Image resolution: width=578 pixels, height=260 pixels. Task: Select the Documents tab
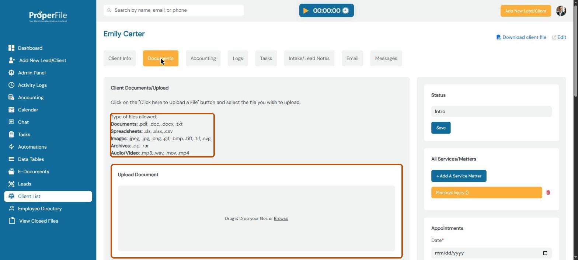click(x=161, y=58)
